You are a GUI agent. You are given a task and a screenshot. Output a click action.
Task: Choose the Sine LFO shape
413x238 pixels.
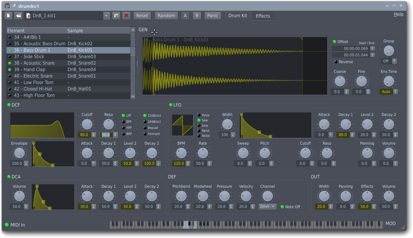point(203,126)
